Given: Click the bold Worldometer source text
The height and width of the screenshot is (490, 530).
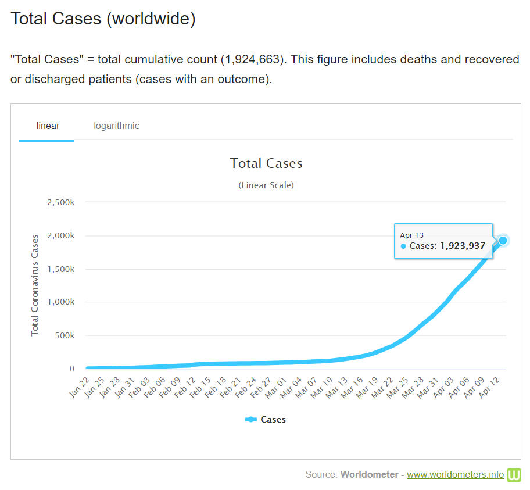Looking at the screenshot, I should [368, 475].
